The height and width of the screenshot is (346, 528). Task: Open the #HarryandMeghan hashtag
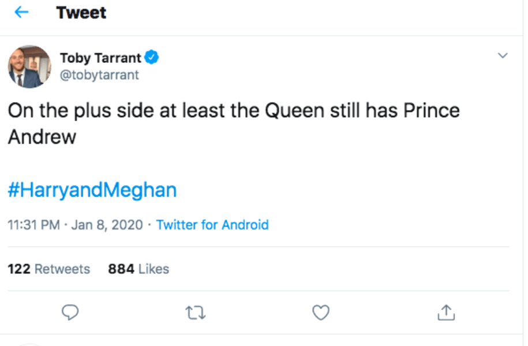click(92, 190)
